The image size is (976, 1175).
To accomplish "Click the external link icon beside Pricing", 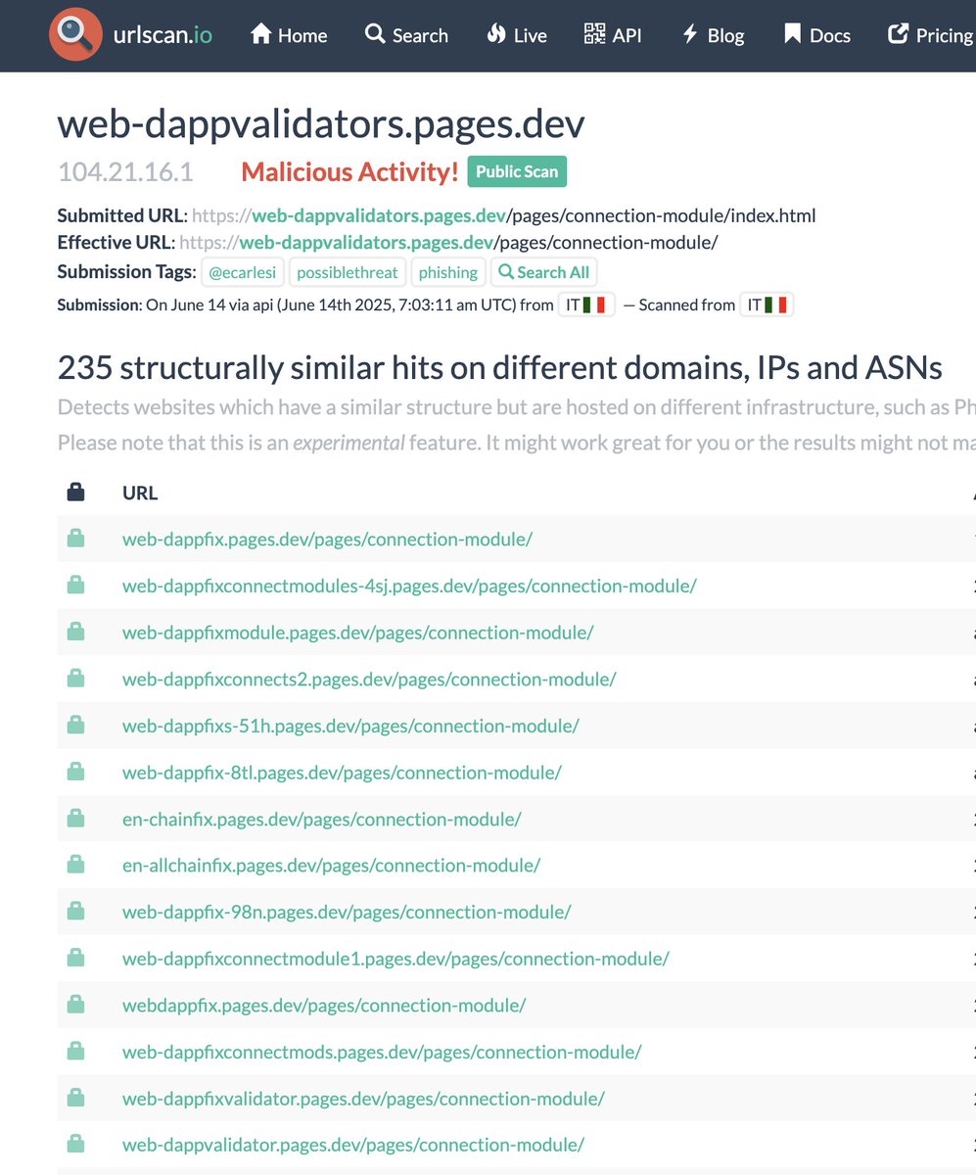I will tap(898, 34).
